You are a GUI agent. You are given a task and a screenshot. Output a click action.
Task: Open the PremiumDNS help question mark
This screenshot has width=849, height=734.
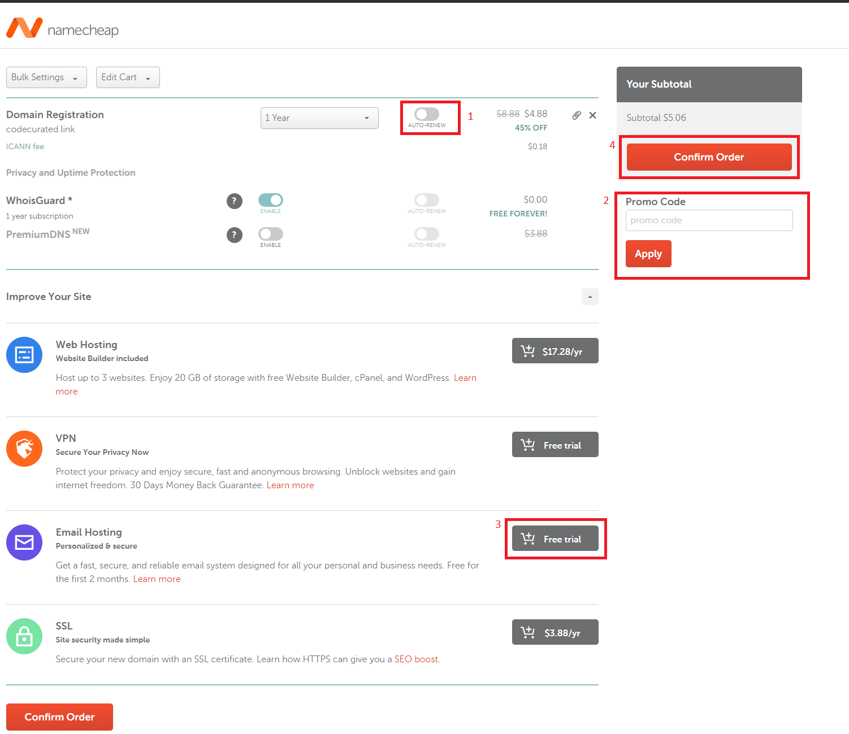click(235, 234)
